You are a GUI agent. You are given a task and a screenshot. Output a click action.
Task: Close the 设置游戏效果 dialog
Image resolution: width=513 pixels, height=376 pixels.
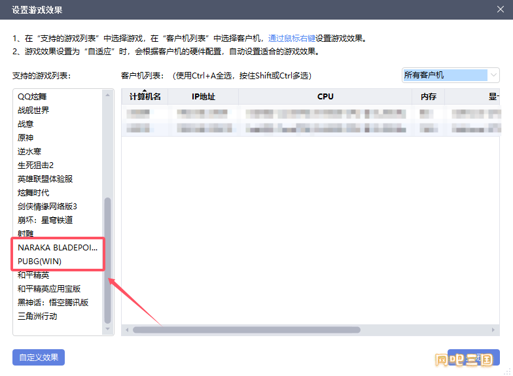pos(500,9)
